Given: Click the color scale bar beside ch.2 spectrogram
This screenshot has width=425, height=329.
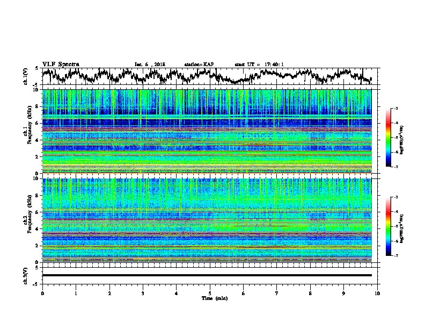Looking at the screenshot, I should (389, 226).
